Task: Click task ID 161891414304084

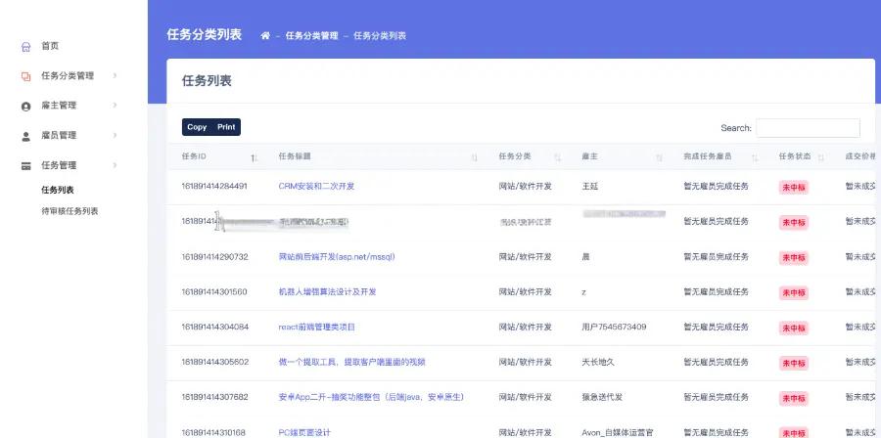Action: point(214,327)
